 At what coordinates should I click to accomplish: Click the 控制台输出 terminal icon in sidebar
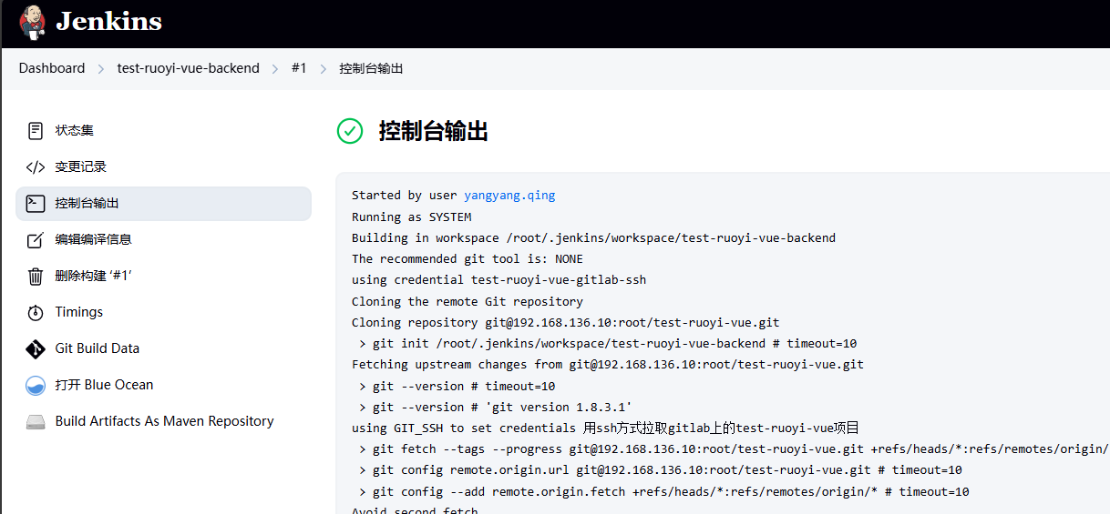pos(36,203)
